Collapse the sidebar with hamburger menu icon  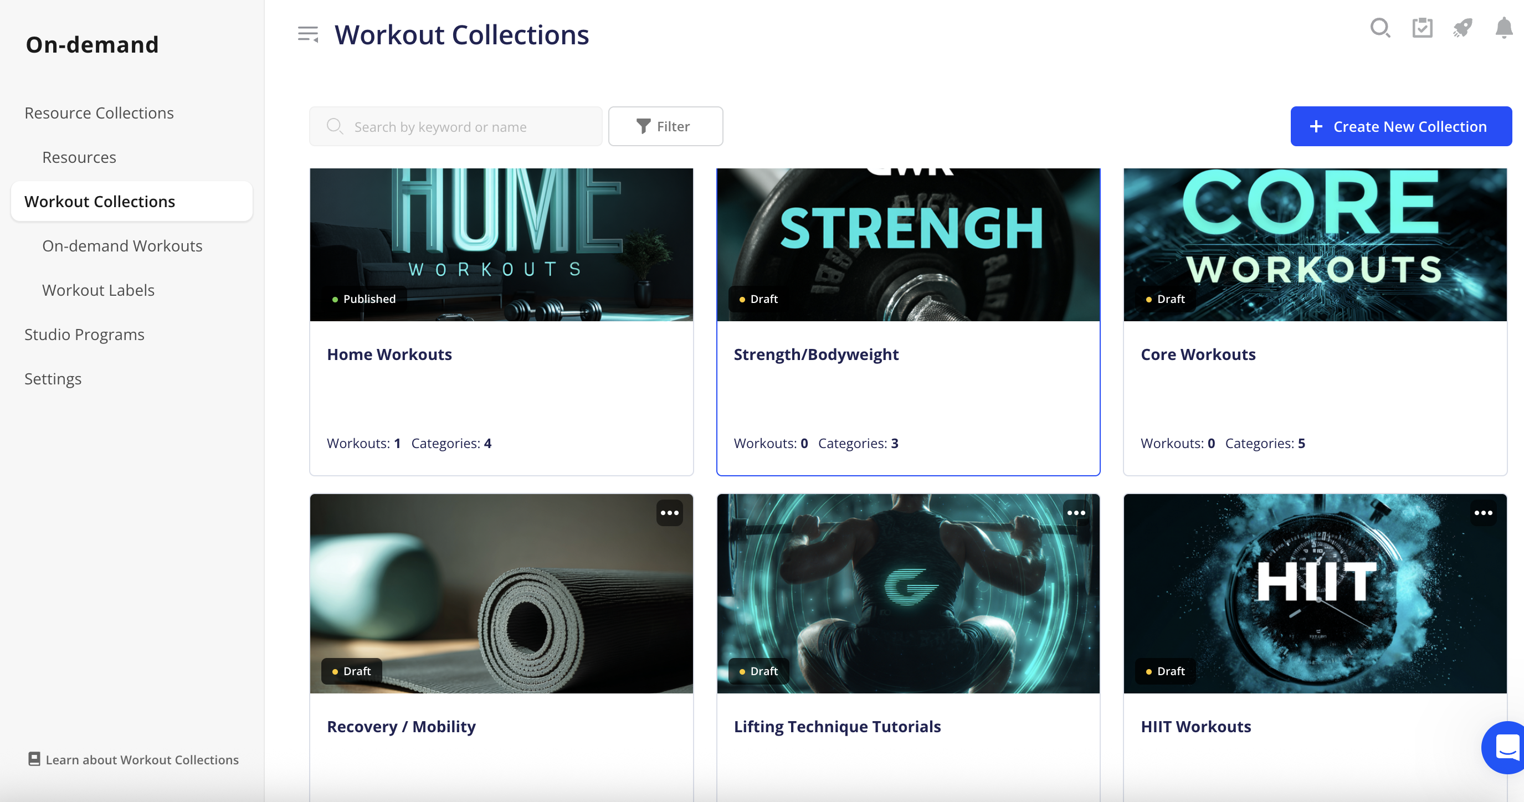pos(307,34)
